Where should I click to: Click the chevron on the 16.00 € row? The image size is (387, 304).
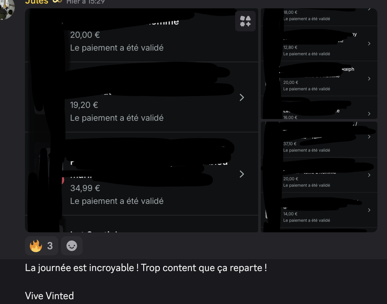point(369,114)
